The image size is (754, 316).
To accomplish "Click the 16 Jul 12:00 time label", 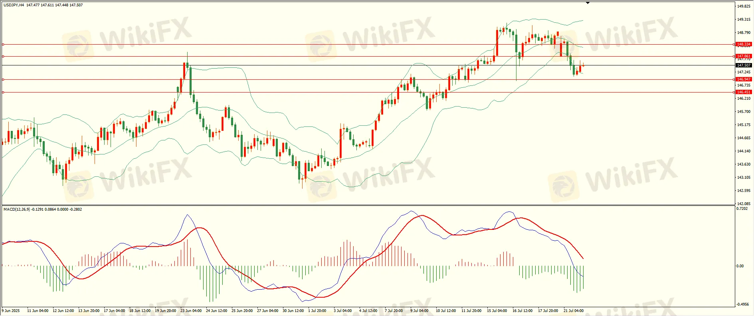I will 522,311.
